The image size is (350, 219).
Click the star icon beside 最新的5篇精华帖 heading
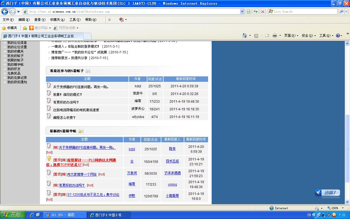81,131
